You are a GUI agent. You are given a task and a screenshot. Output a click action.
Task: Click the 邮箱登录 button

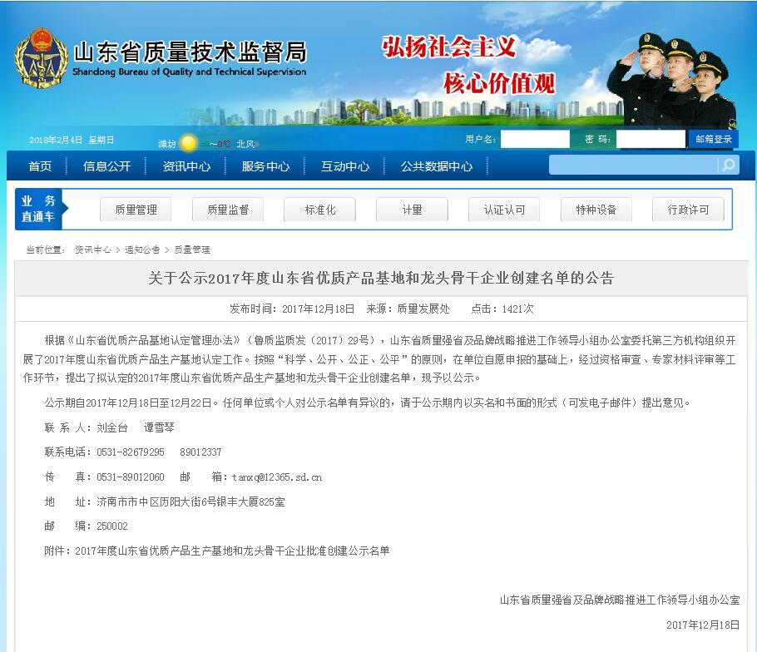coord(714,139)
